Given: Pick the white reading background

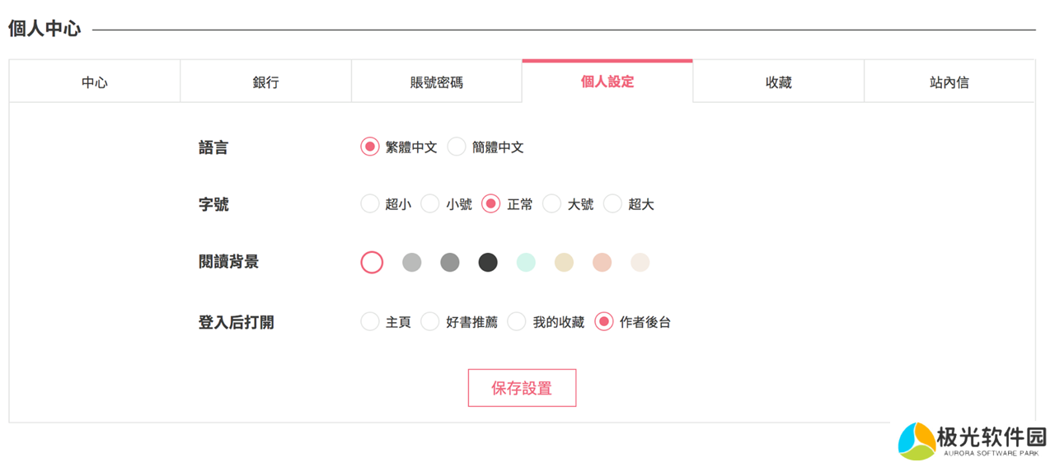Looking at the screenshot, I should click(x=372, y=262).
